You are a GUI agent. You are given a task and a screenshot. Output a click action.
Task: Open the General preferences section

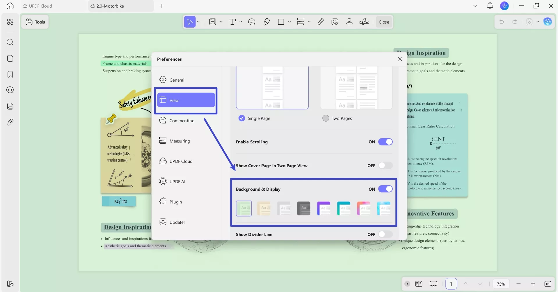click(x=186, y=80)
